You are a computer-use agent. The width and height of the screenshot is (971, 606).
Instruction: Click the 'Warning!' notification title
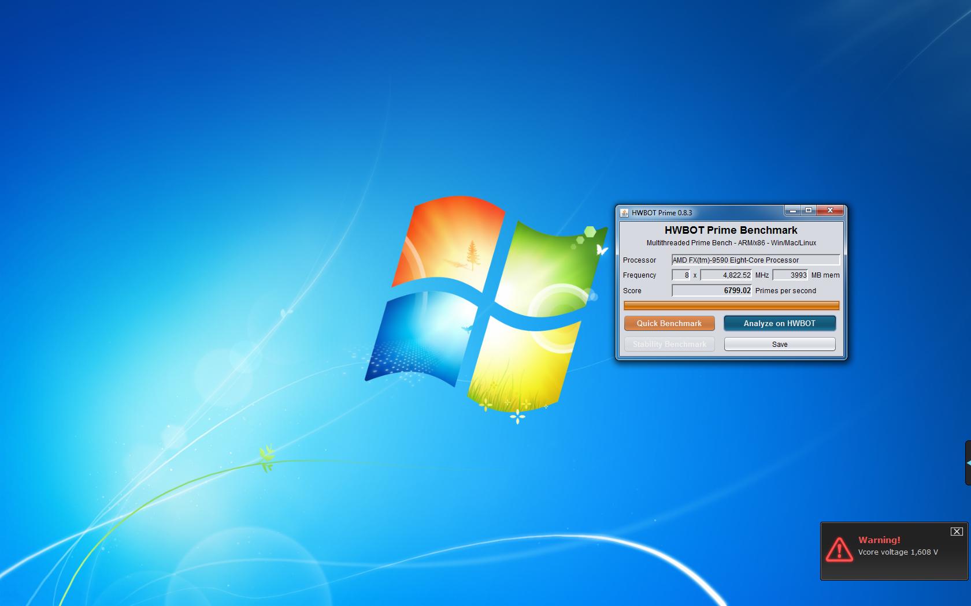[x=879, y=540]
